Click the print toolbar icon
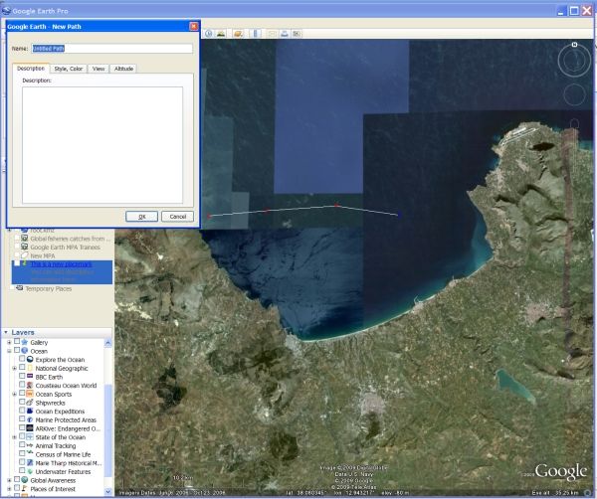Viewport: 597px width, 499px height. (285, 34)
